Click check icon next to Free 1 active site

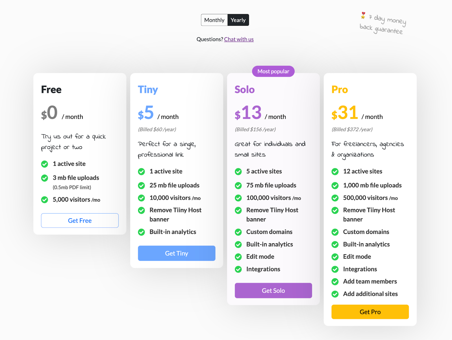pos(45,164)
